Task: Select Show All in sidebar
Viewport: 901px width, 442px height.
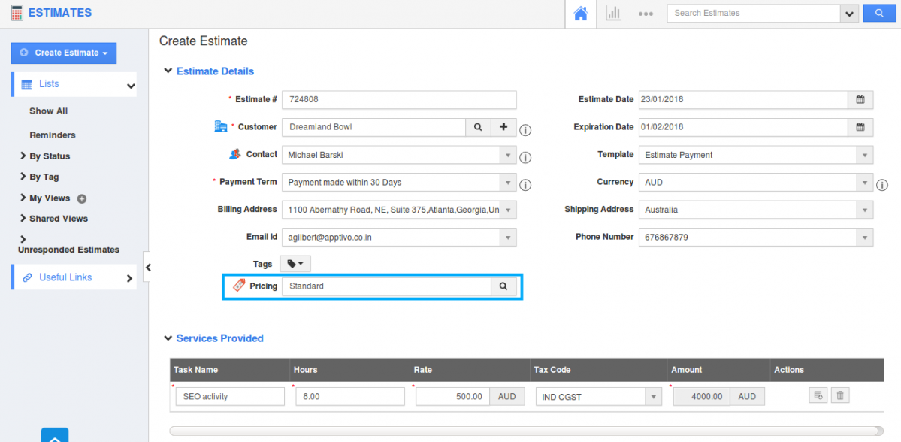Action: point(48,111)
